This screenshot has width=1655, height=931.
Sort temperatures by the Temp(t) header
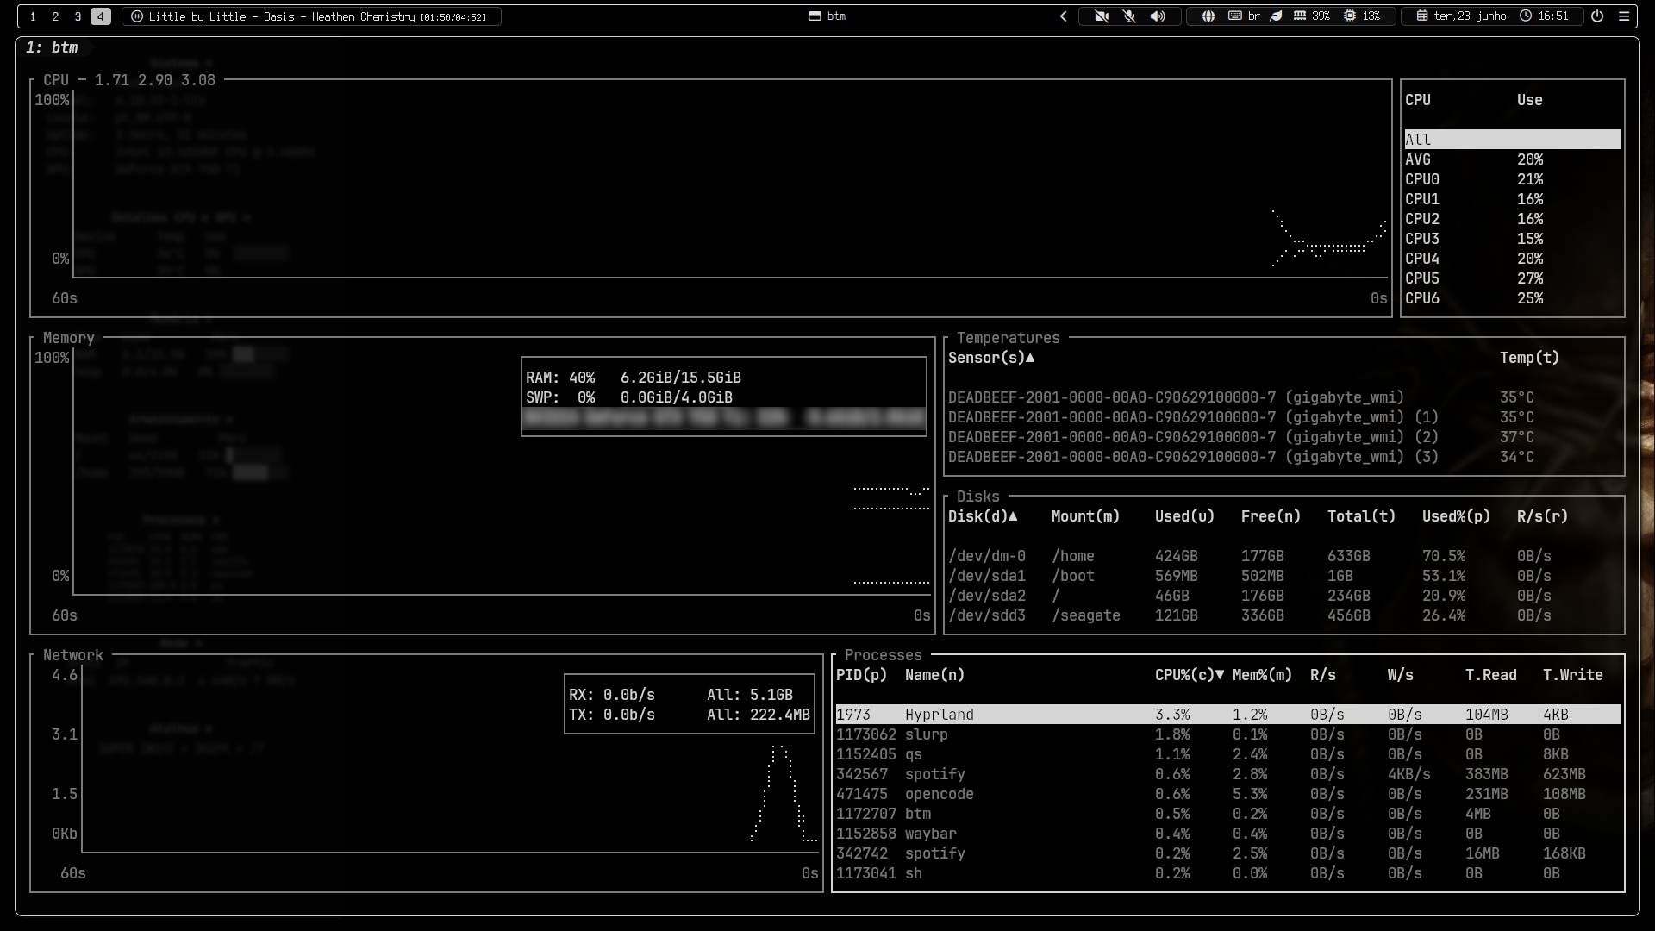(1529, 358)
